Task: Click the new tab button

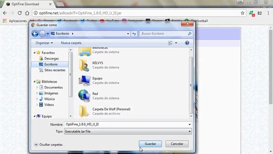Action: click(x=60, y=4)
